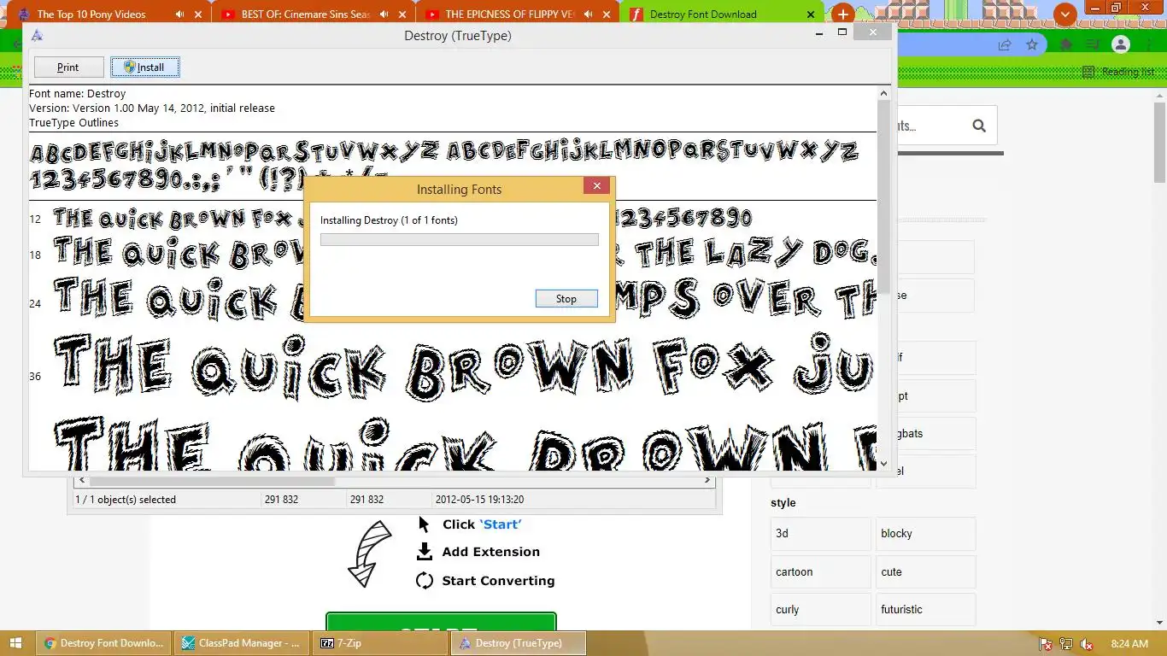Select the curly style tag
The image size is (1167, 656).
click(821, 609)
